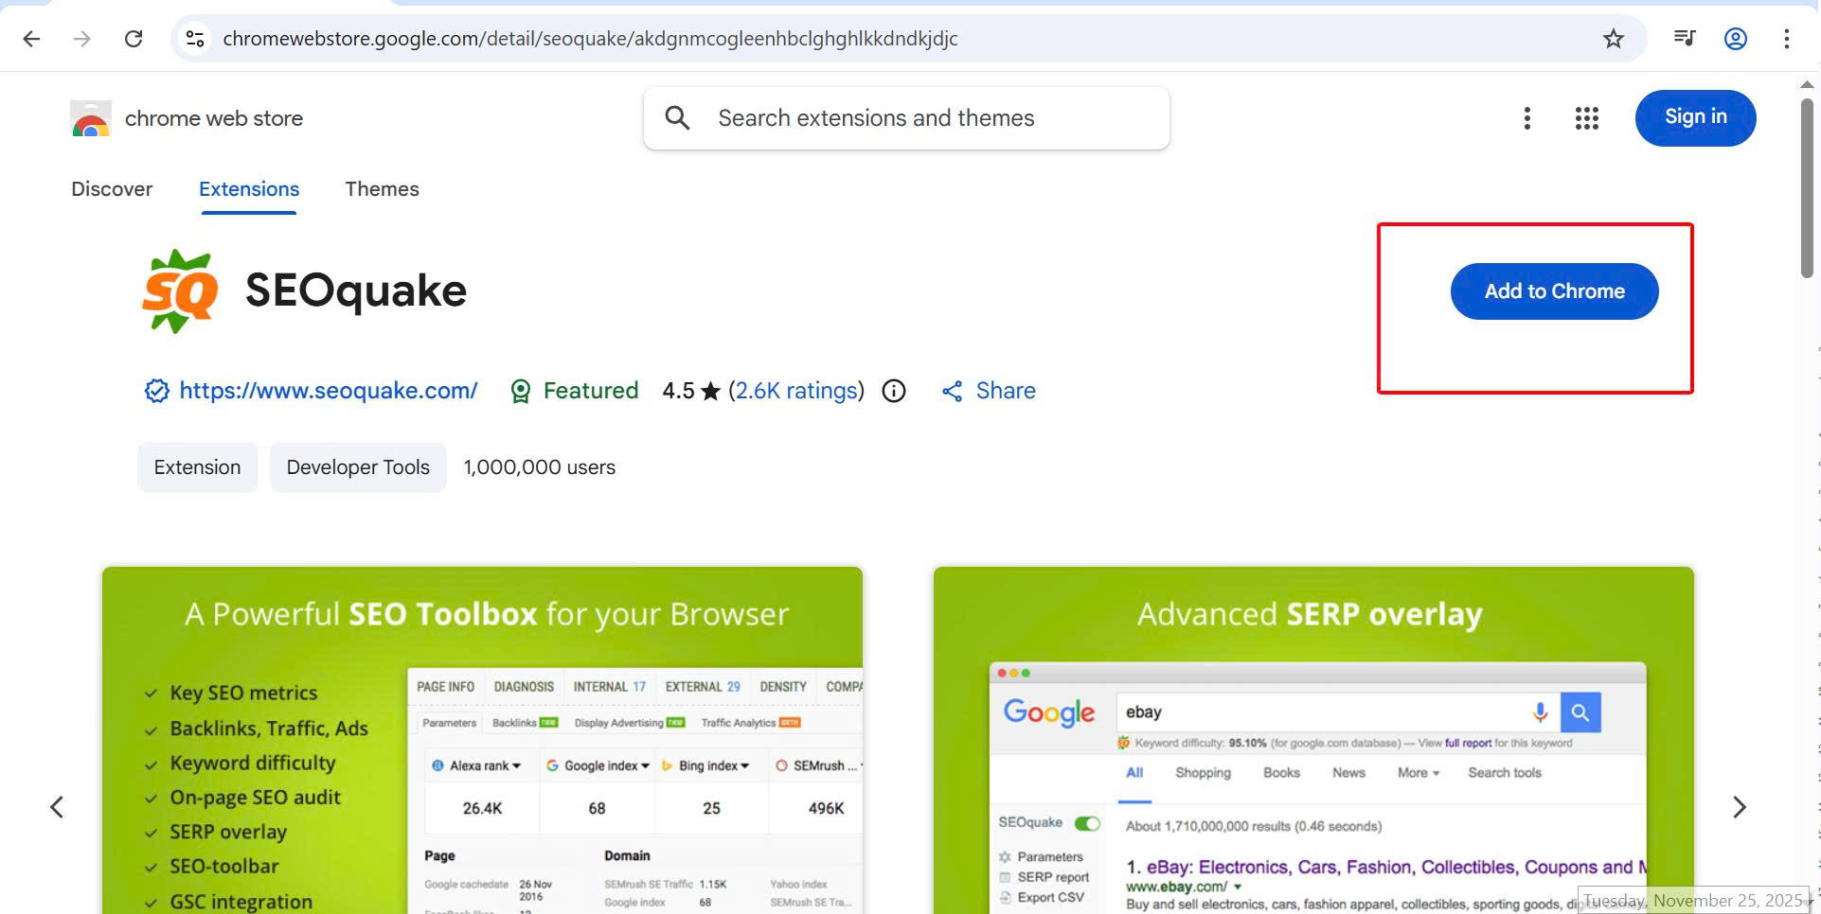Switch to the Themes tab

(382, 189)
